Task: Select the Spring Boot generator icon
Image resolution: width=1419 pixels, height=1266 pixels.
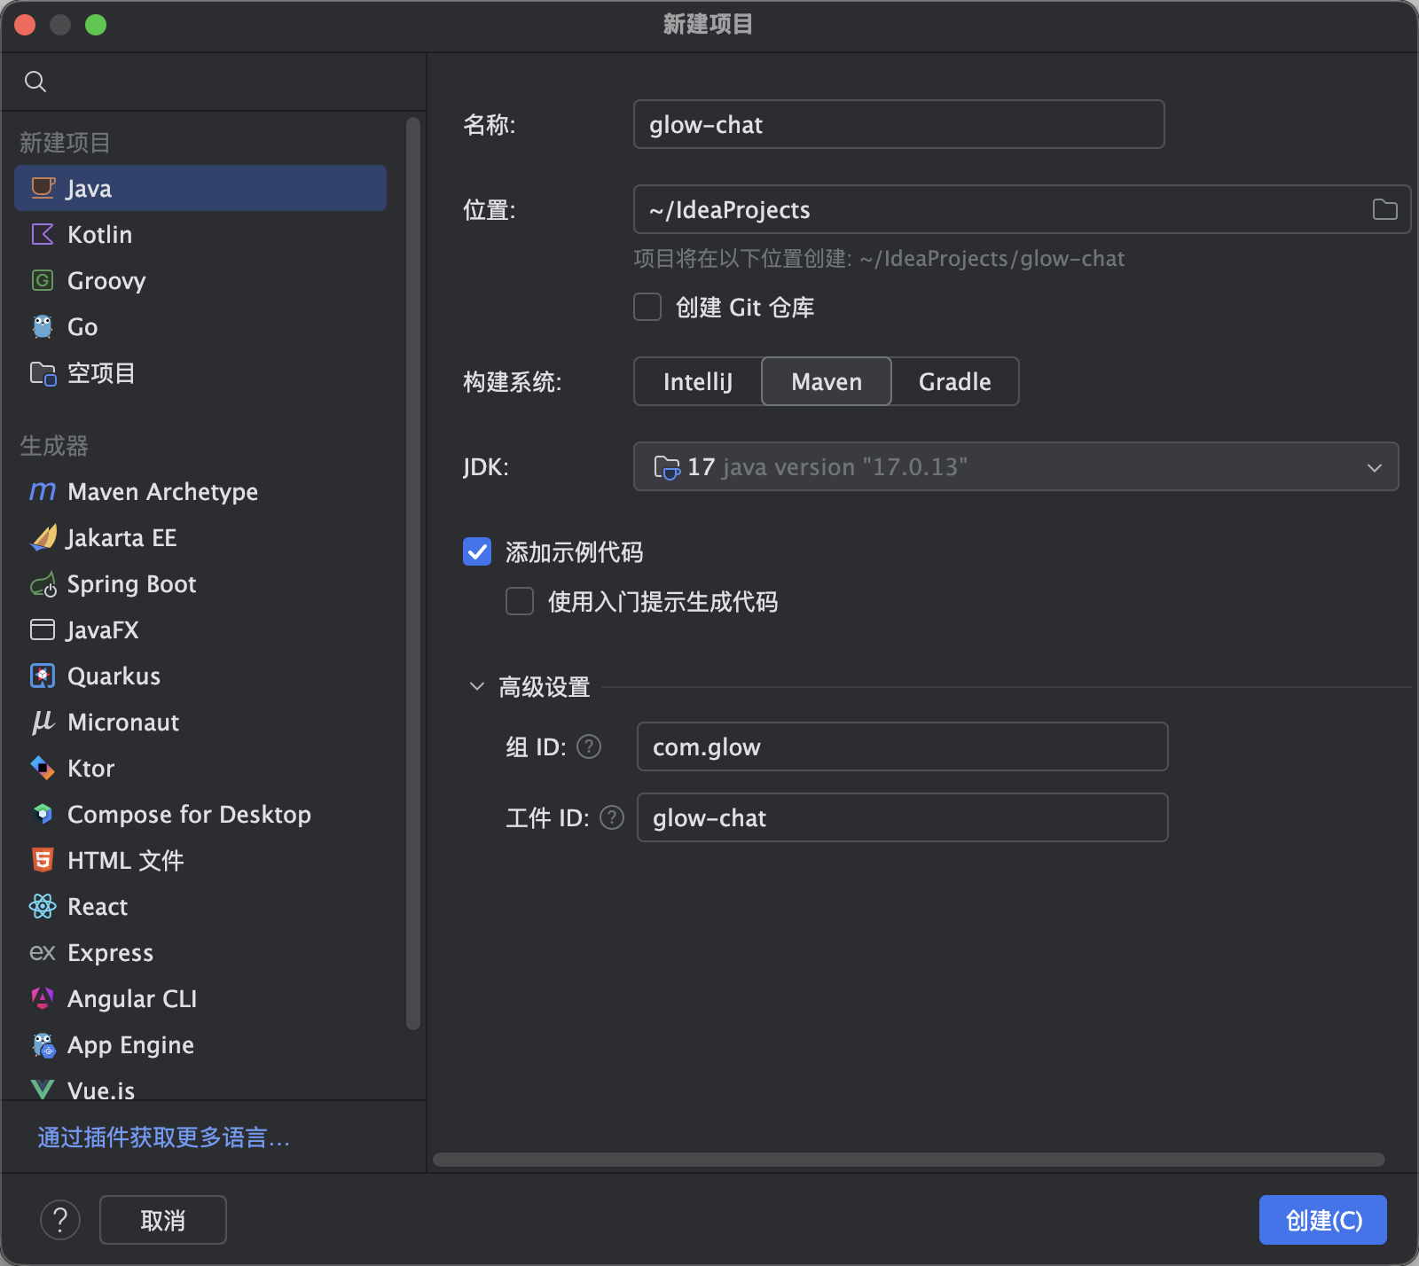Action: coord(43,584)
